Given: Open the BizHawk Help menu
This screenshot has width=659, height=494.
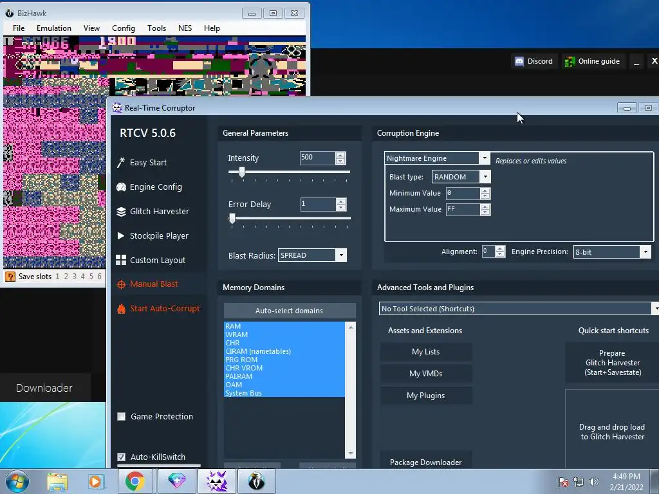Looking at the screenshot, I should (212, 28).
